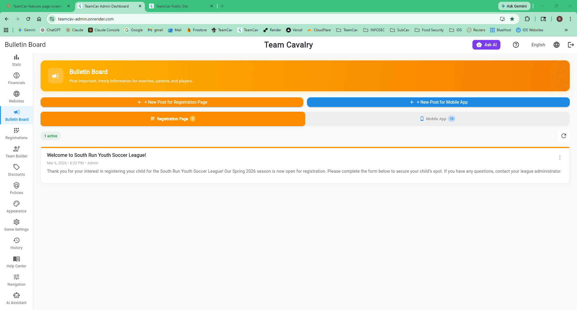This screenshot has width=577, height=310.
Task: Switch to the Registration Page tab
Action: click(x=173, y=119)
